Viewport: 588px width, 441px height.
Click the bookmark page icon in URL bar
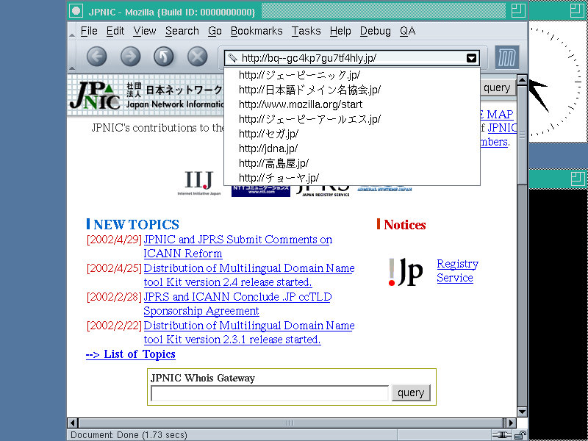click(x=233, y=58)
